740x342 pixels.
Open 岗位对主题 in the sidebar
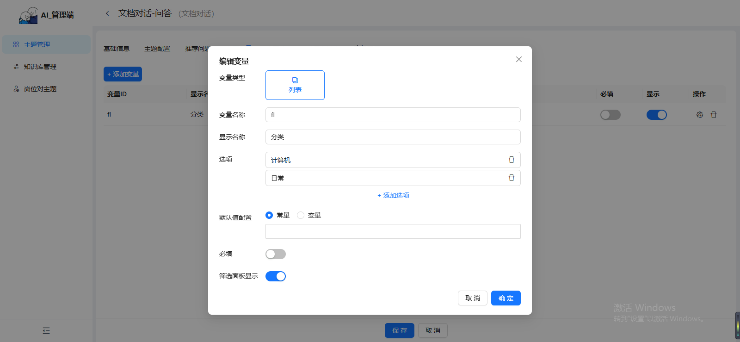coord(40,89)
